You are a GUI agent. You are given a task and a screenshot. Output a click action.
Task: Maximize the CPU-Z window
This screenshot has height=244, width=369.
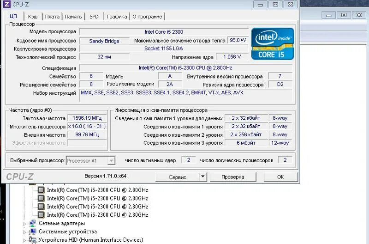(275, 4)
